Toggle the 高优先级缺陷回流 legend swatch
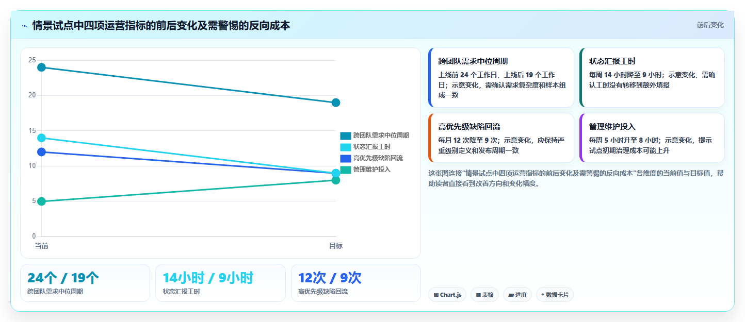Viewport: 745px width, 322px height. coord(346,158)
